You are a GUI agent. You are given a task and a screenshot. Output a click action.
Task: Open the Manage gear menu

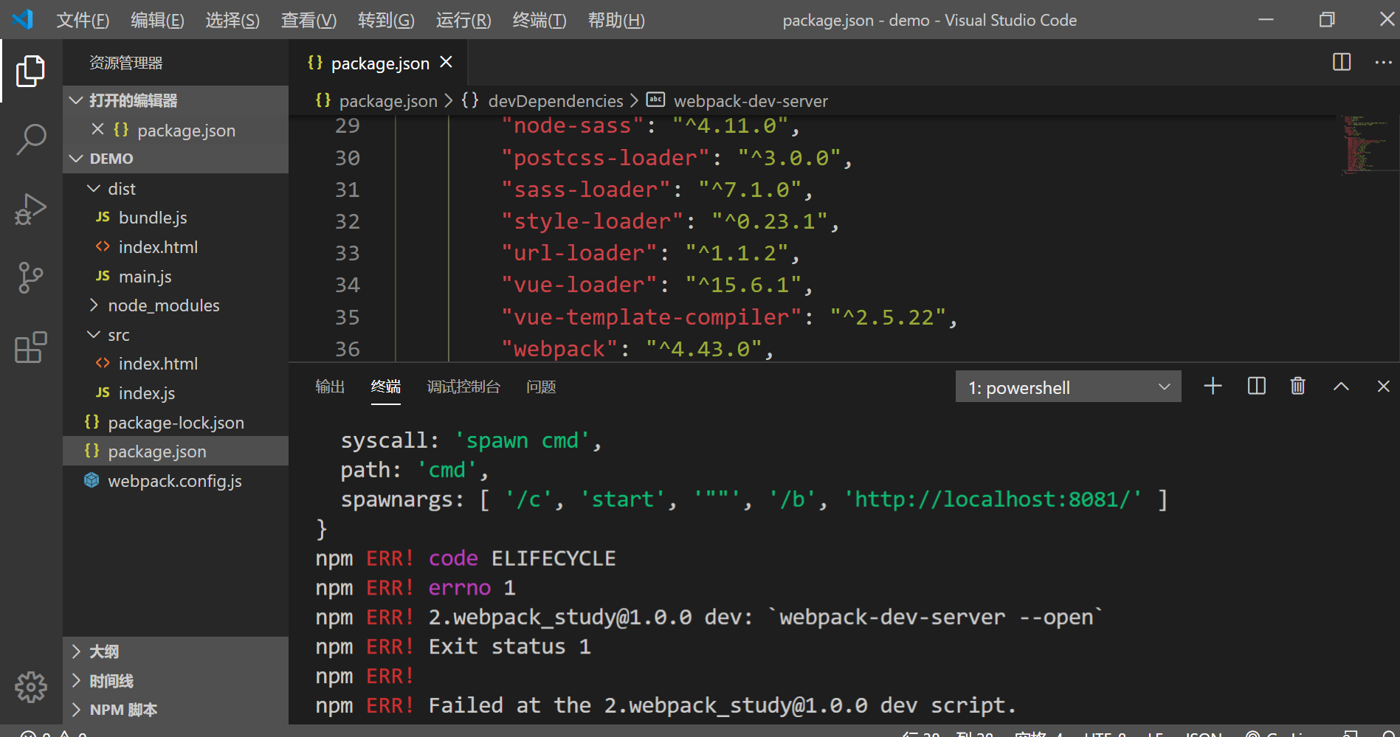click(30, 688)
